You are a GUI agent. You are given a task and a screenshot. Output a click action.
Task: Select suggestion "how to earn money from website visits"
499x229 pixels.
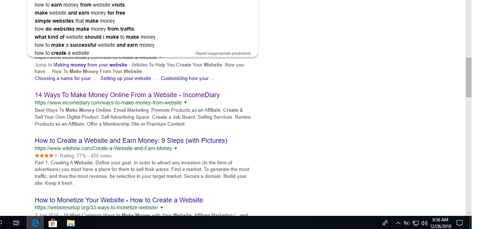click(142, 5)
